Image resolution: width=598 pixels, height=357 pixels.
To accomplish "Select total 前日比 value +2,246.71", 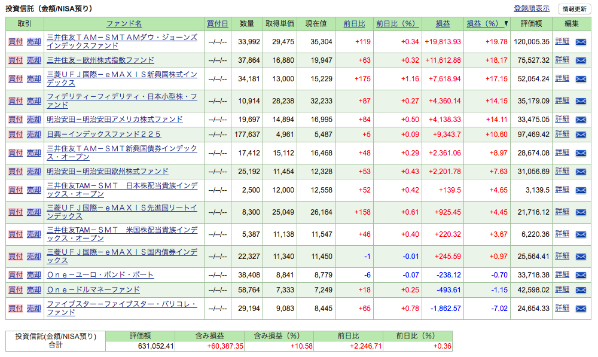I will tap(366, 346).
